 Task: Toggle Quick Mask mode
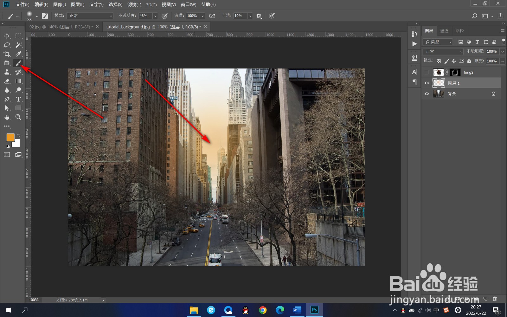pyautogui.click(x=7, y=155)
